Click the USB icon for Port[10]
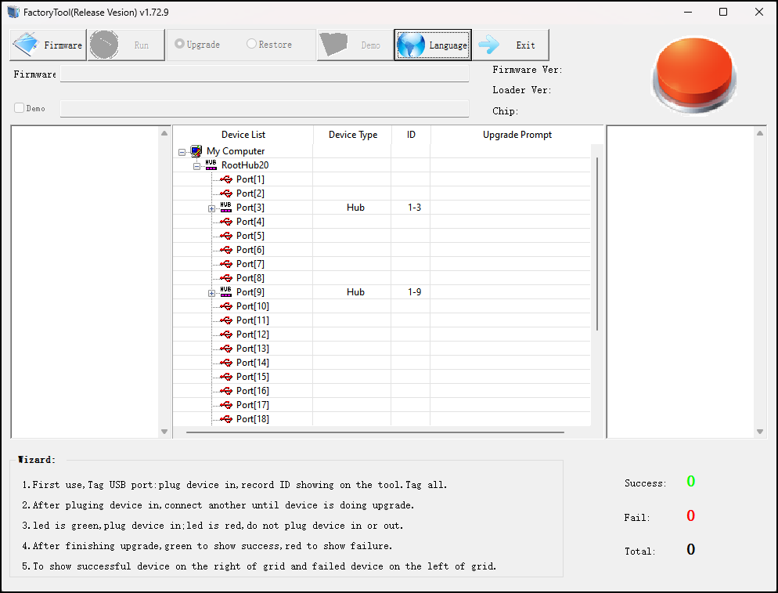The image size is (778, 593). tap(226, 306)
